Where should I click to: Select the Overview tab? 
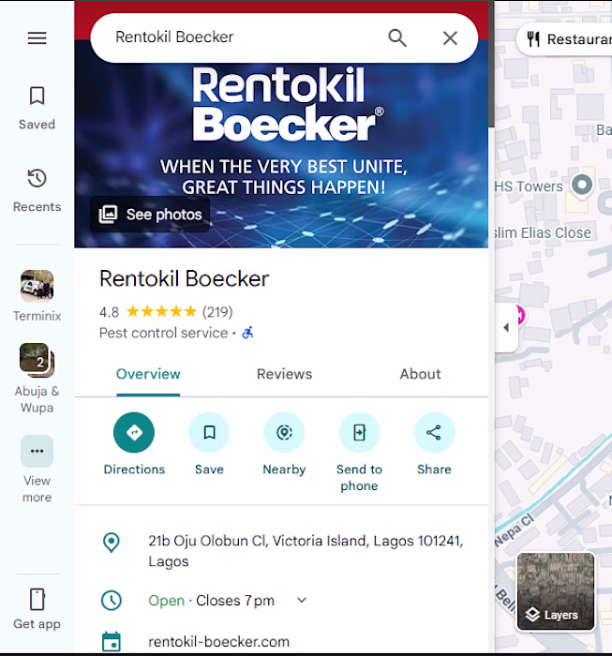[x=148, y=374]
